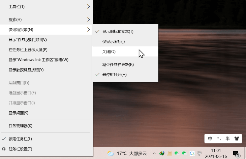246x159 pixels.
Task: Open 任务管理器(K) from the context menu
Action: [x=45, y=126]
